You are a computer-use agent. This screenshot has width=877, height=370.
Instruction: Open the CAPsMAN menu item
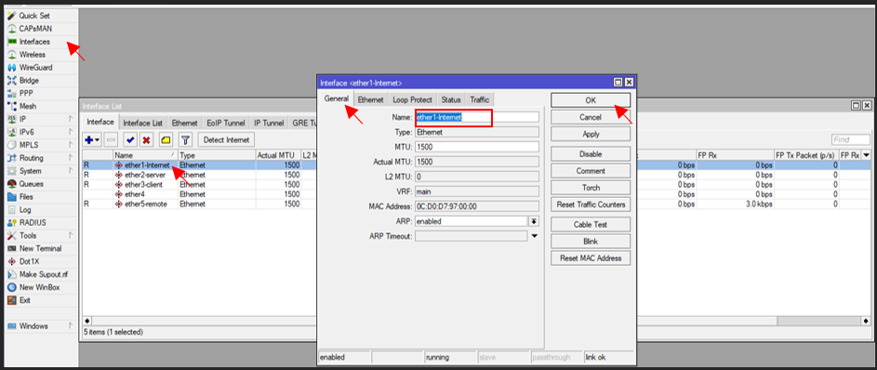(x=35, y=29)
